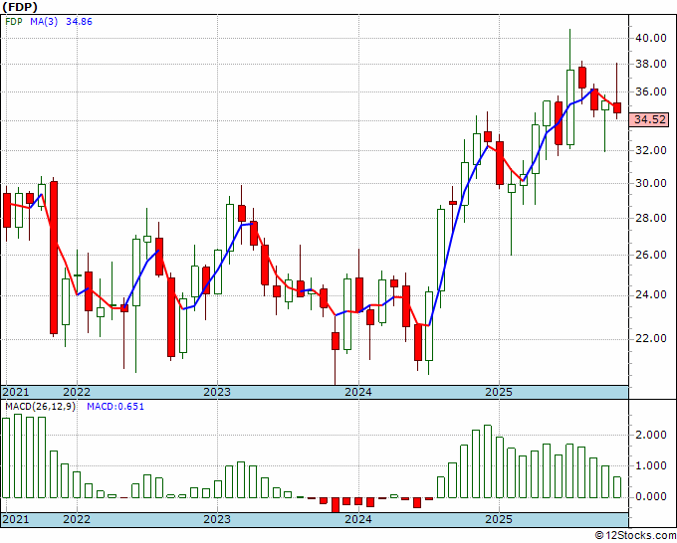Click 2024 on the price chart time axis
The width and height of the screenshot is (677, 543).
coord(358,392)
